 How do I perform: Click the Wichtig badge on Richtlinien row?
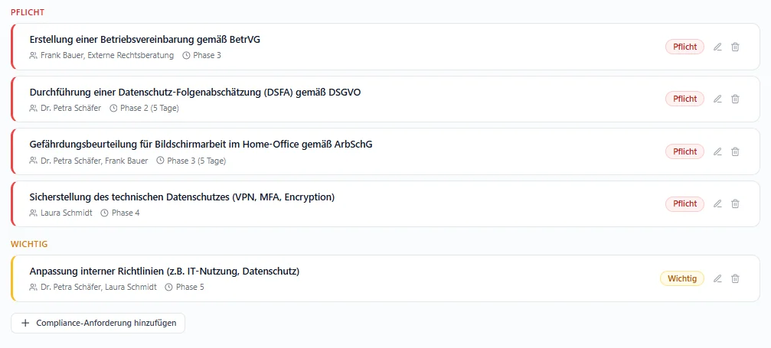(681, 278)
